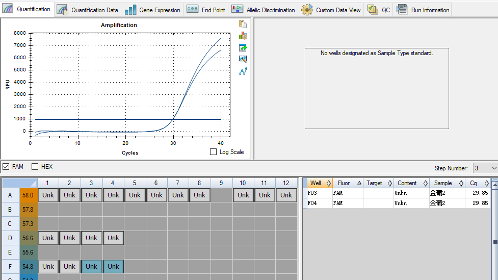Click the 57.3 gradient temperature cell

coord(29,224)
